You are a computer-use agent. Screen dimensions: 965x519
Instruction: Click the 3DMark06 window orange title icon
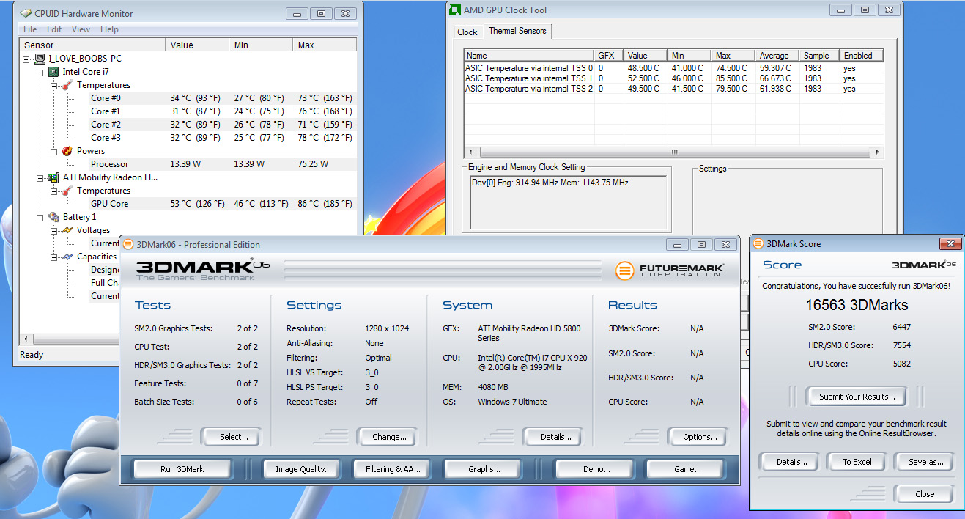128,244
